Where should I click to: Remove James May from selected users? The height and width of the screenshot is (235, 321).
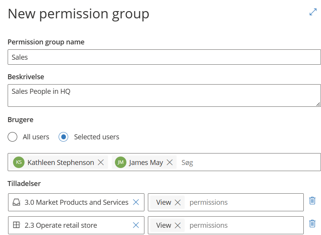coord(170,163)
